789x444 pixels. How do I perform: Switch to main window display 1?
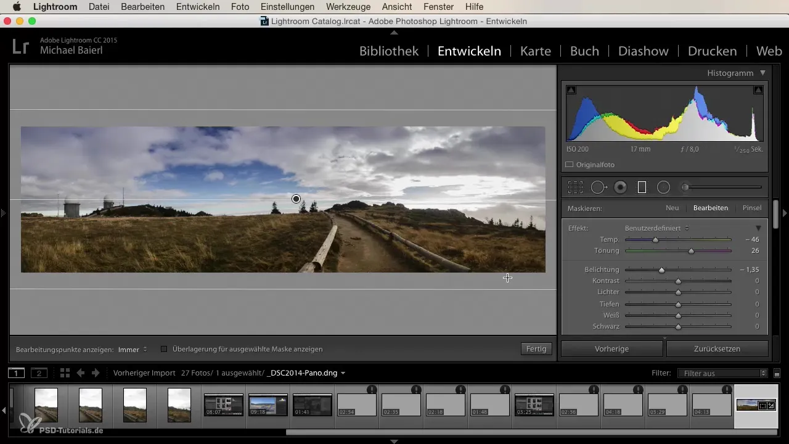pos(16,373)
